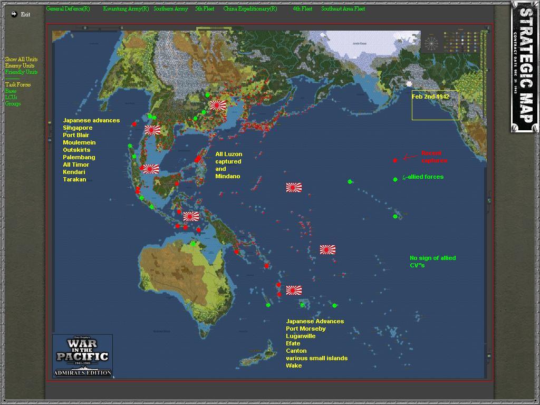Click the Exit label to leave map
The image size is (540, 405).
(25, 14)
